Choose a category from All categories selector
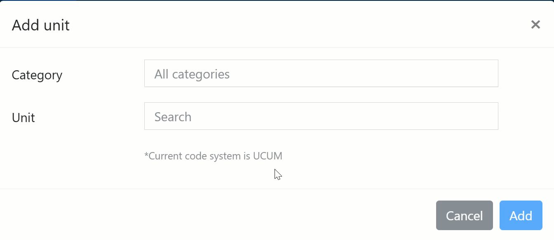 click(x=321, y=74)
